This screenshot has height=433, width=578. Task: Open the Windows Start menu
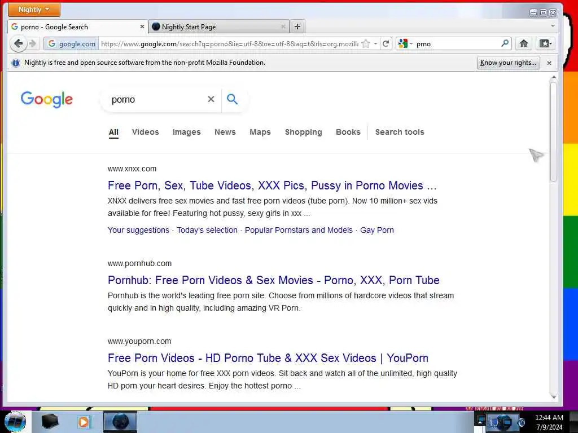15,422
